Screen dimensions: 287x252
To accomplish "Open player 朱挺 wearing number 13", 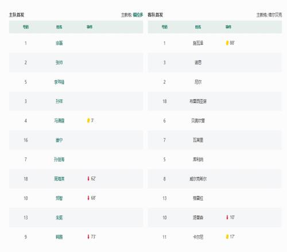I will pos(59,218).
